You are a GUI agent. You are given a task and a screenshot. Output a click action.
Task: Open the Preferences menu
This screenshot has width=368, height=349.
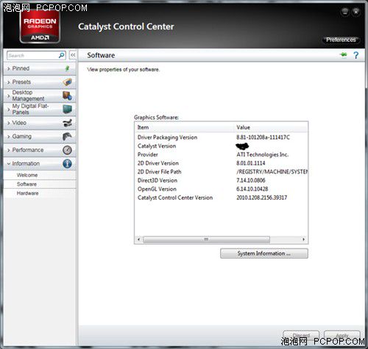(341, 40)
